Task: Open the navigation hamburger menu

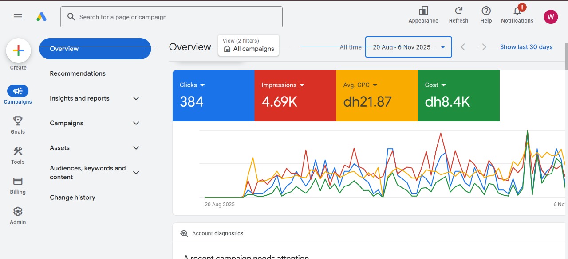Action: click(x=18, y=16)
